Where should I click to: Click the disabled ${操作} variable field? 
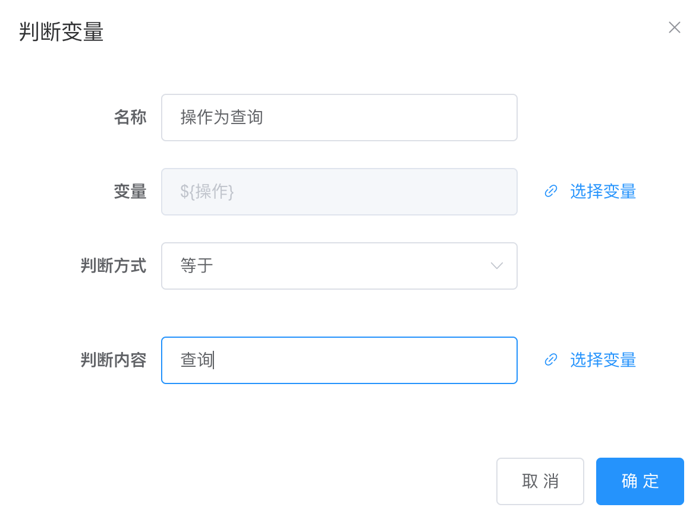[339, 192]
